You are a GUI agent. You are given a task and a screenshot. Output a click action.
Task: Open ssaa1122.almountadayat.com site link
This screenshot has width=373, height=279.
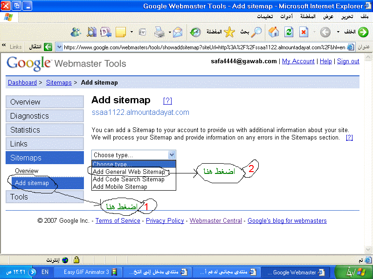coord(140,112)
